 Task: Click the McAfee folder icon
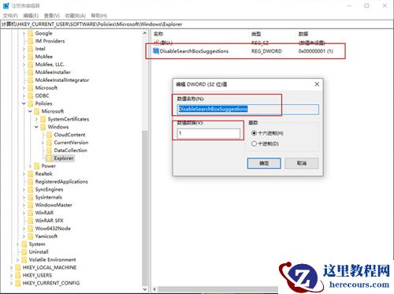point(31,57)
